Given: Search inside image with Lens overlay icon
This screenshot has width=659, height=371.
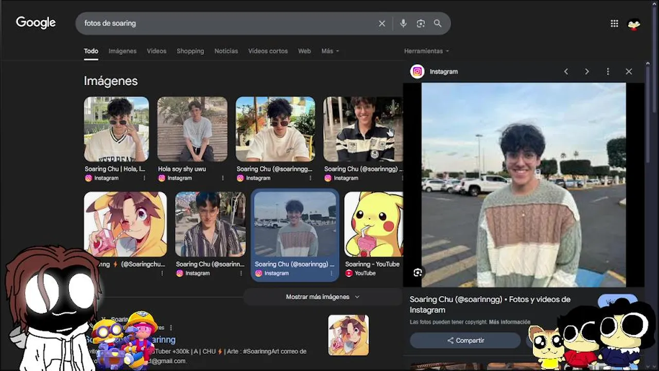Looking at the screenshot, I should [418, 273].
